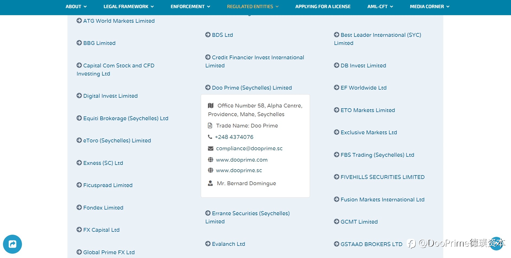Click the envelope icon beside the compliance email
This screenshot has height=258, width=511.
tap(211, 148)
